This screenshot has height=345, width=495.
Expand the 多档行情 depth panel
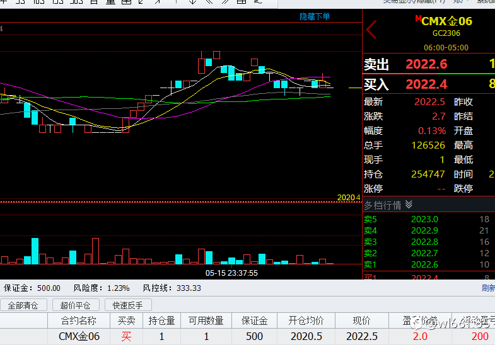click(409, 205)
